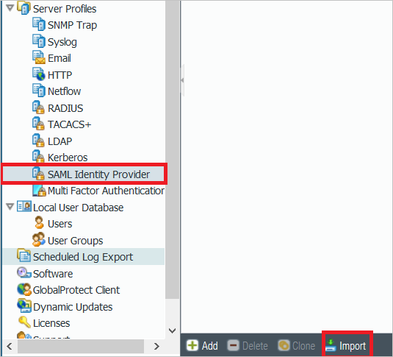
Task: Open the Syslog server profile
Action: [62, 42]
